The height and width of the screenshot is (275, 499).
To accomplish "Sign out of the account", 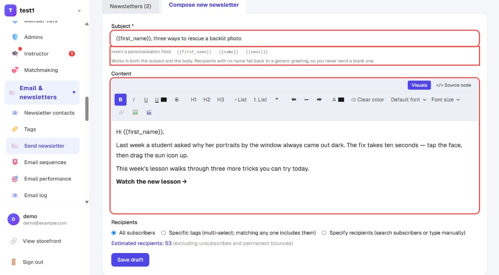I will pyautogui.click(x=33, y=262).
